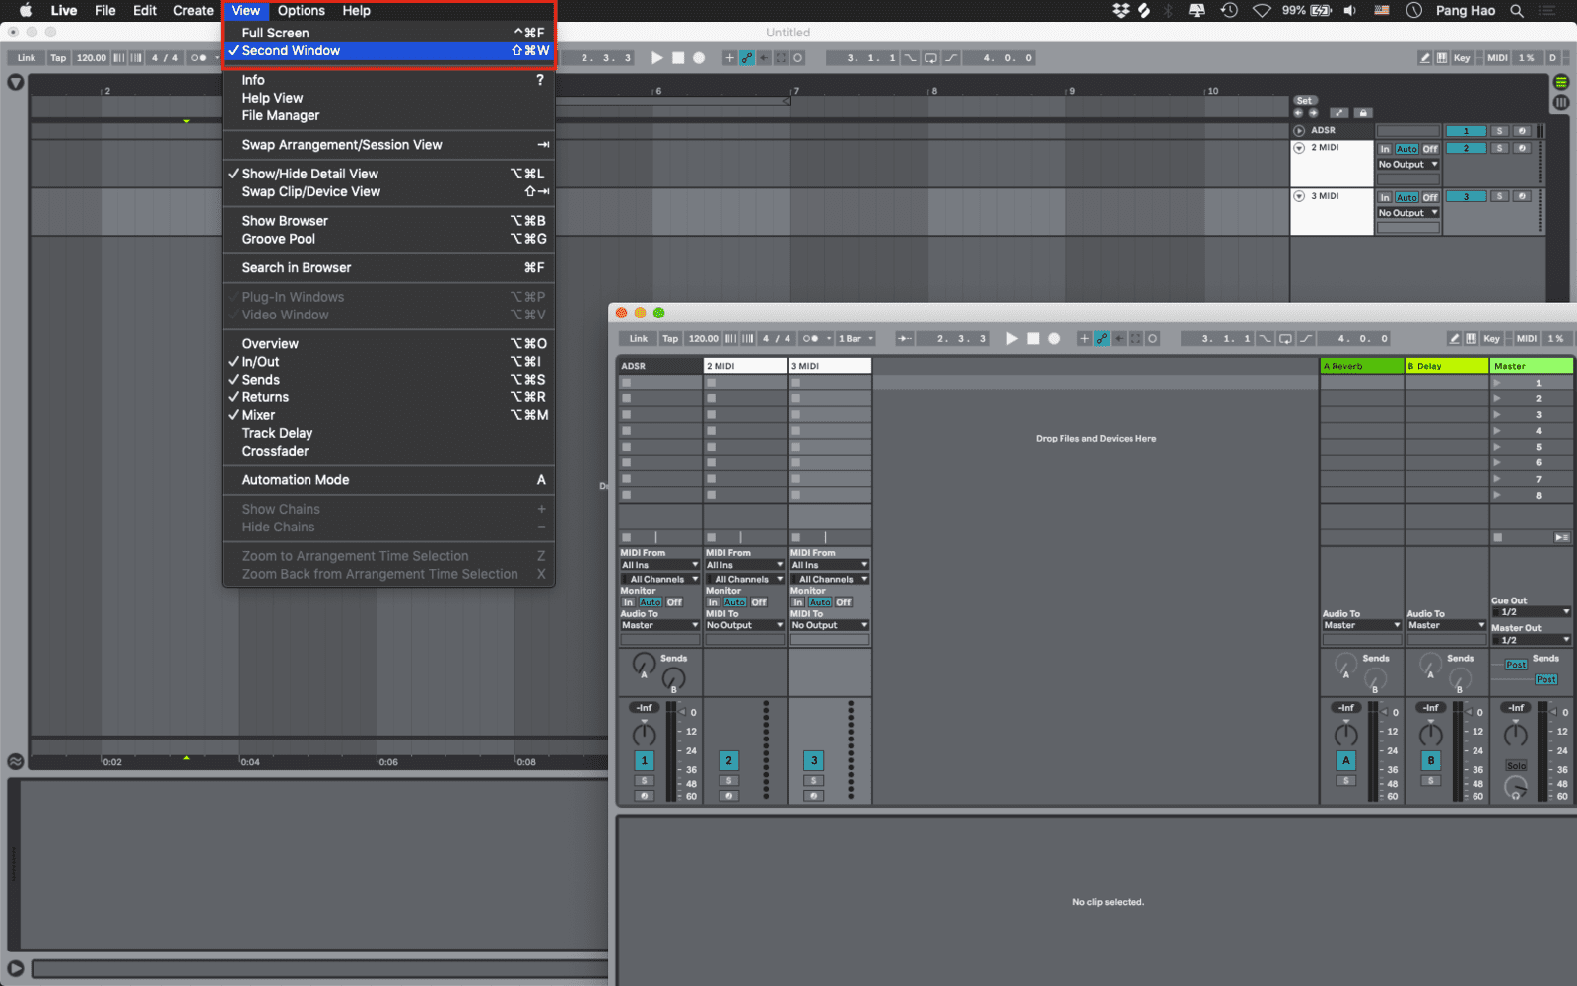1577x986 pixels.
Task: Open Cue Out 1/2 dropdown
Action: click(1531, 612)
